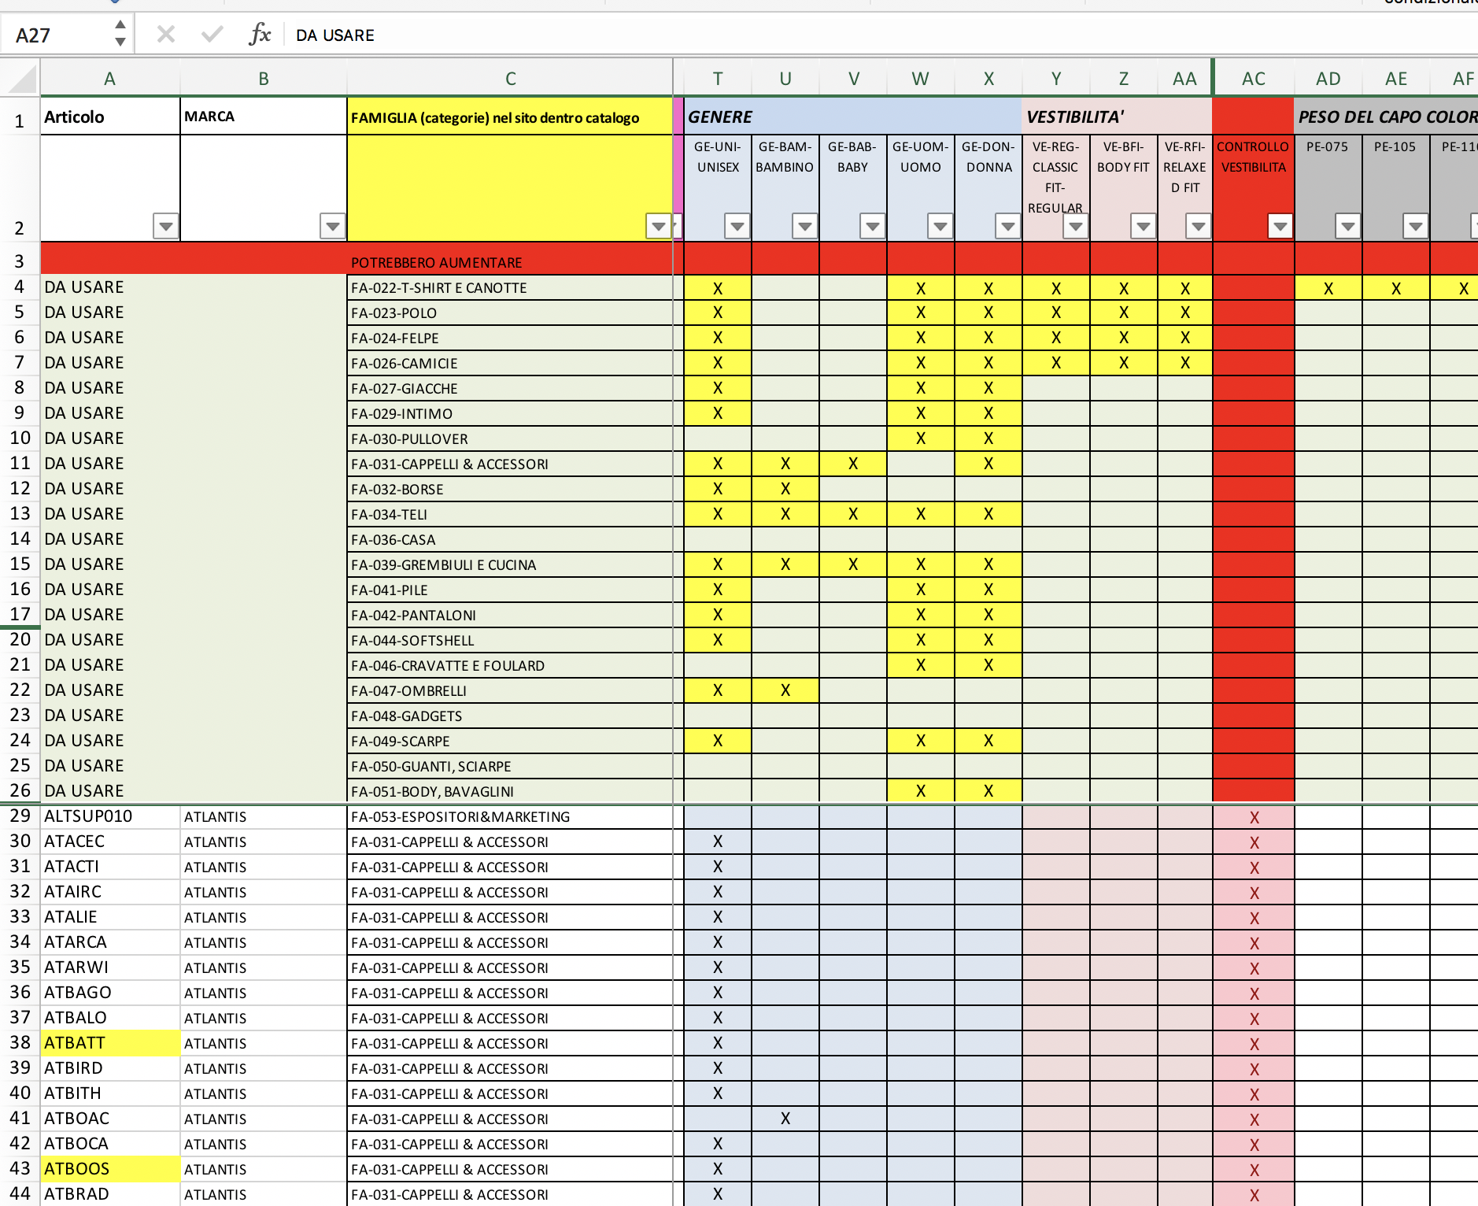This screenshot has width=1478, height=1206.
Task: Click the Name Box stepper arrows
Action: (x=120, y=33)
